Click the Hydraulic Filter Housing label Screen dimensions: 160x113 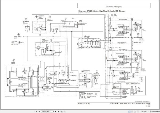[41, 17]
